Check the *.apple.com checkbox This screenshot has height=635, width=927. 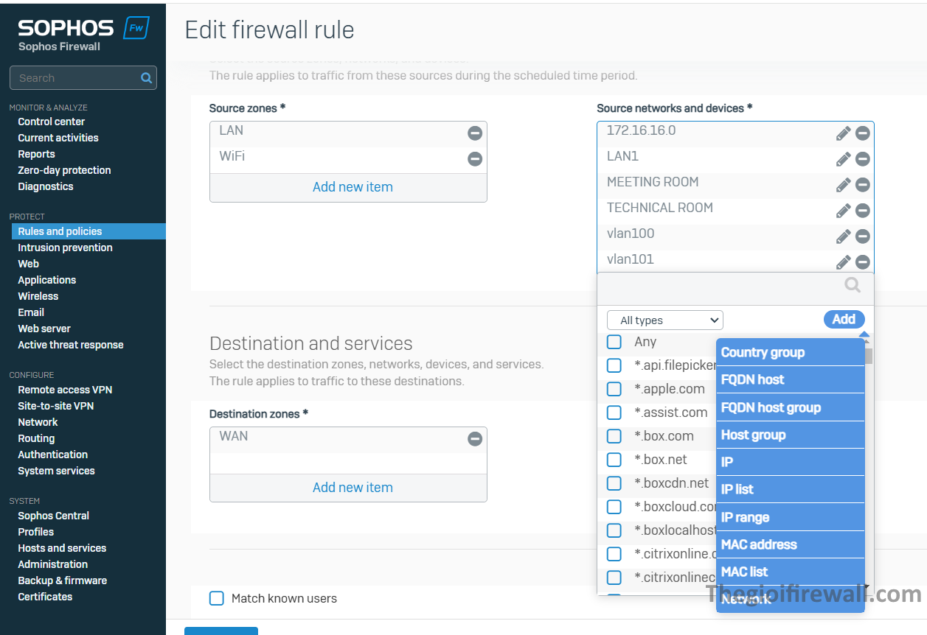(x=614, y=389)
